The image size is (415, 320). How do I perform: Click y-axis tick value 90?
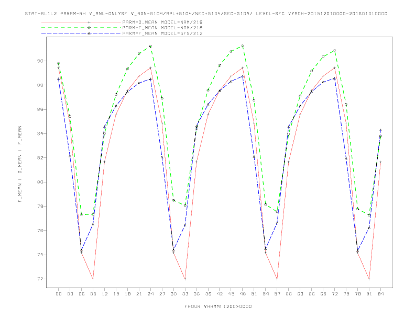coord(40,61)
